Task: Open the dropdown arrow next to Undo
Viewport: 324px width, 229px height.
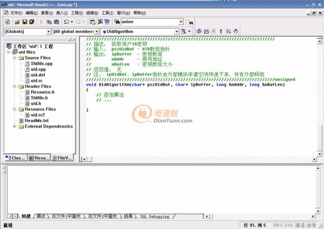Action: (x=72, y=22)
